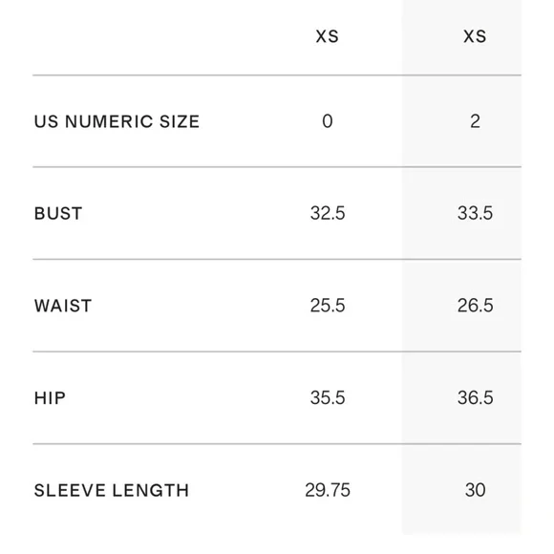Image resolution: width=554 pixels, height=554 pixels.
Task: Click bust measurement 32.5
Action: [328, 213]
